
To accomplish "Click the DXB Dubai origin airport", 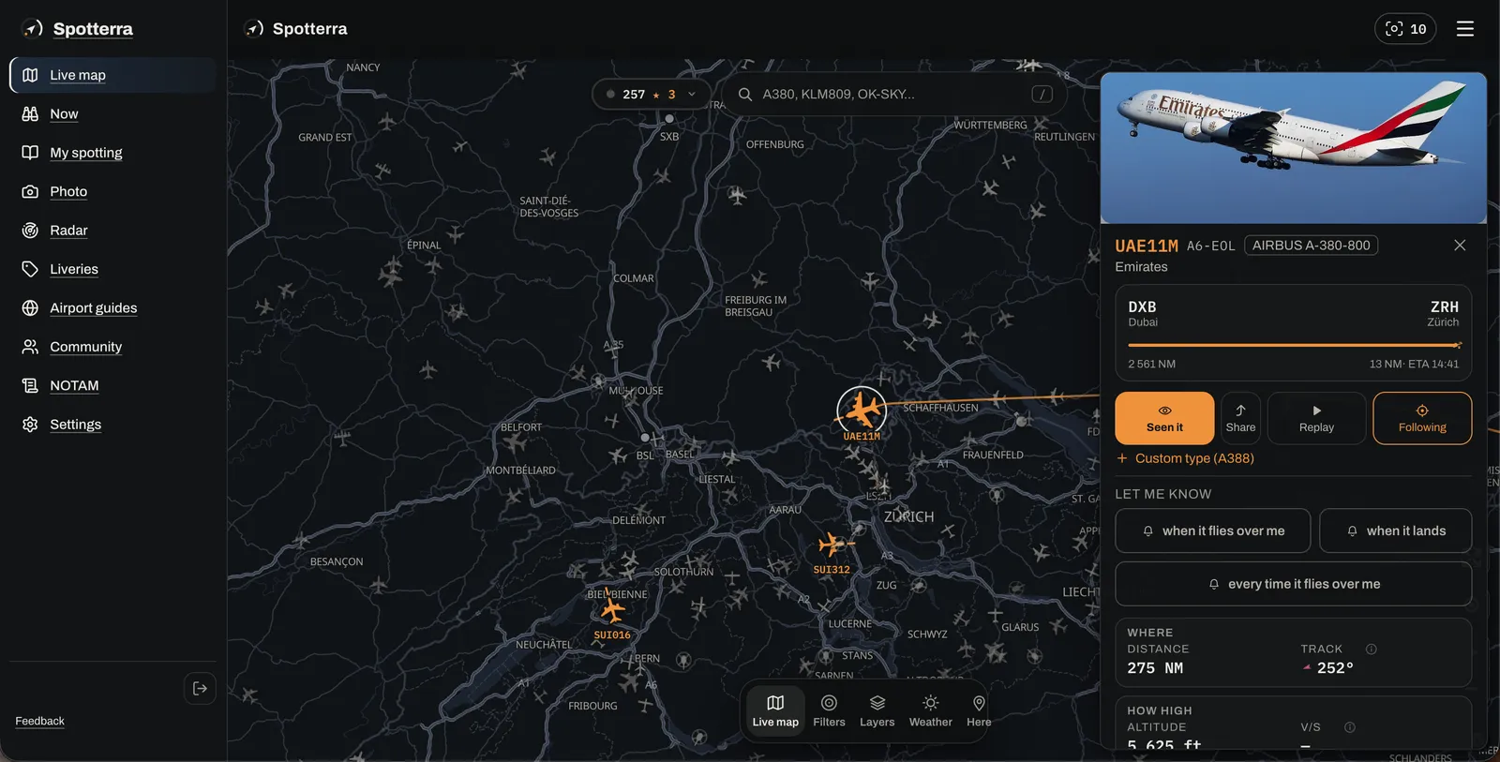I will [1143, 314].
